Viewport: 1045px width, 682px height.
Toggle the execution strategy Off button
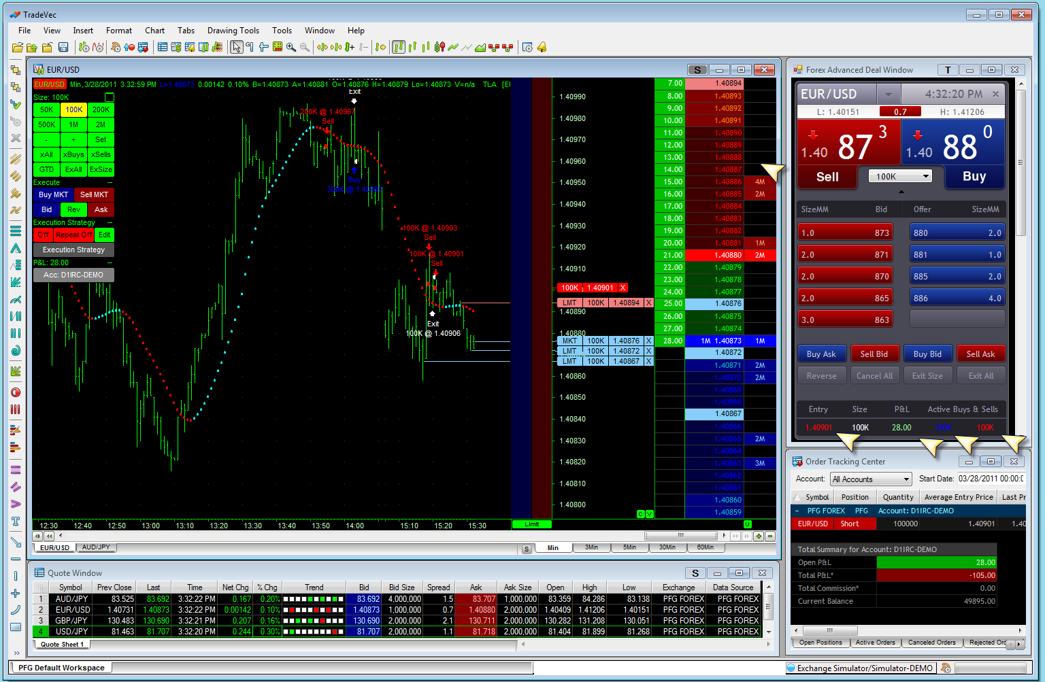tap(43, 235)
